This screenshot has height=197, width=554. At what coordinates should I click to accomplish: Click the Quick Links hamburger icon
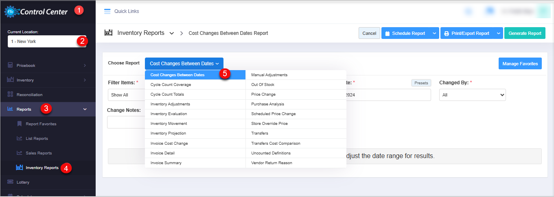pos(107,11)
